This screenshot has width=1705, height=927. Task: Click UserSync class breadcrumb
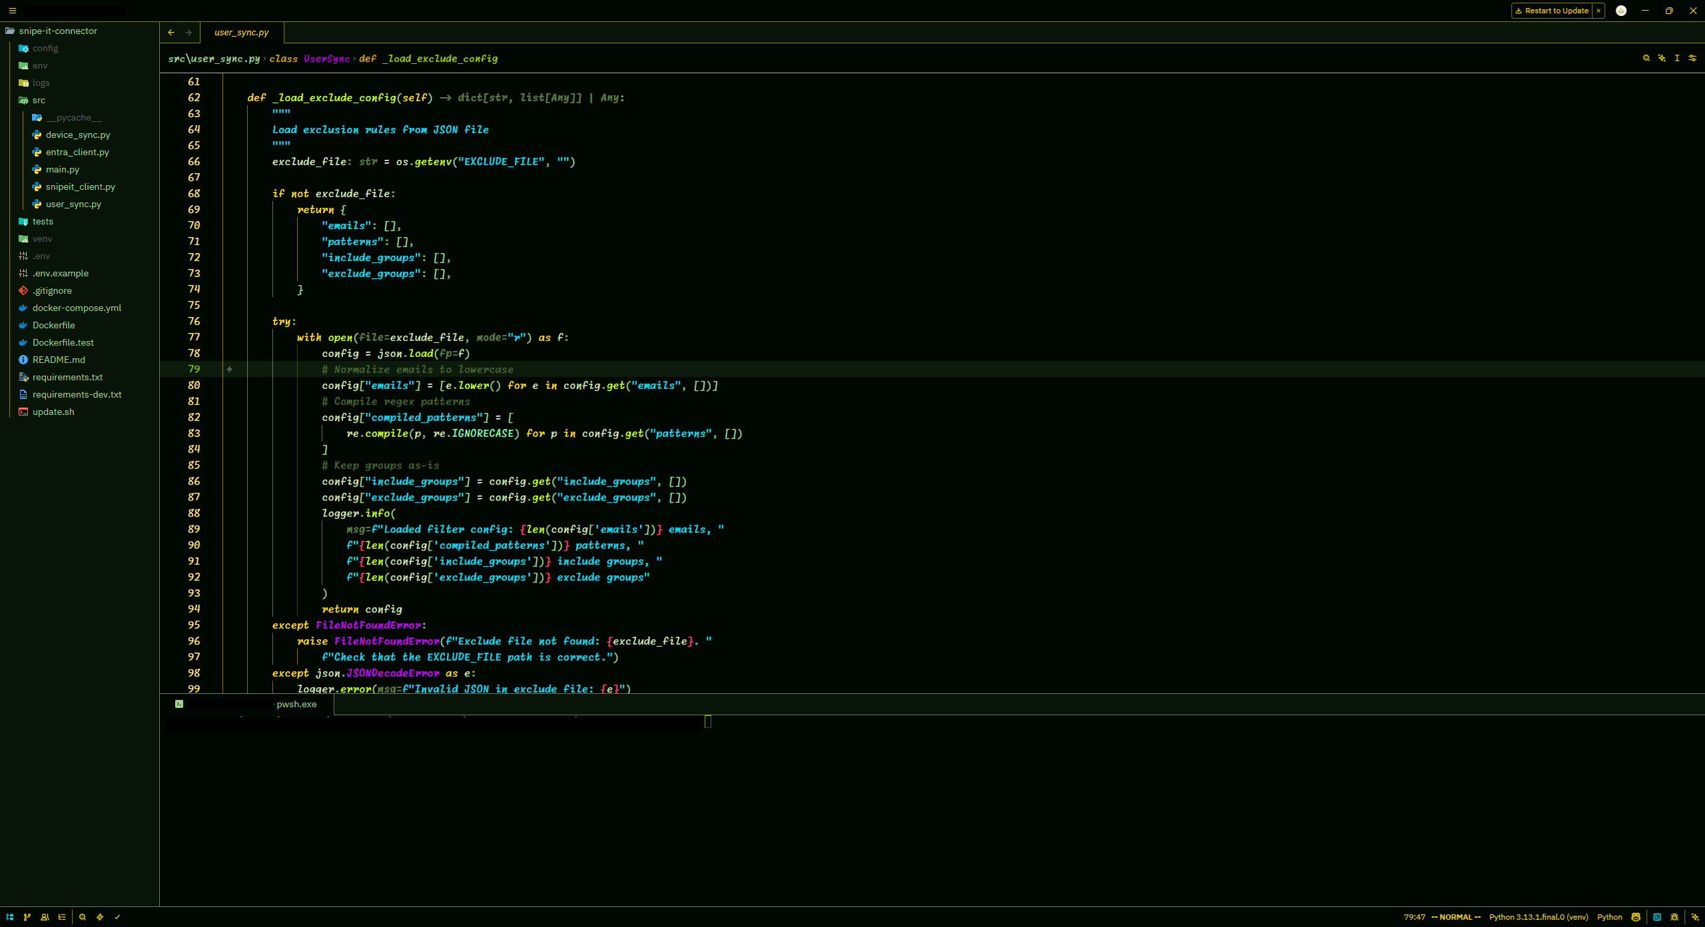(x=310, y=59)
